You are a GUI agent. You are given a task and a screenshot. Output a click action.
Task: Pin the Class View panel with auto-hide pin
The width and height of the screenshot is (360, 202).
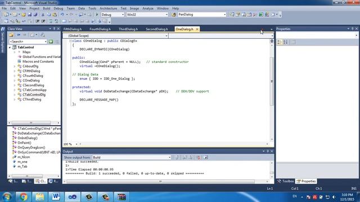pyautogui.click(x=55, y=29)
